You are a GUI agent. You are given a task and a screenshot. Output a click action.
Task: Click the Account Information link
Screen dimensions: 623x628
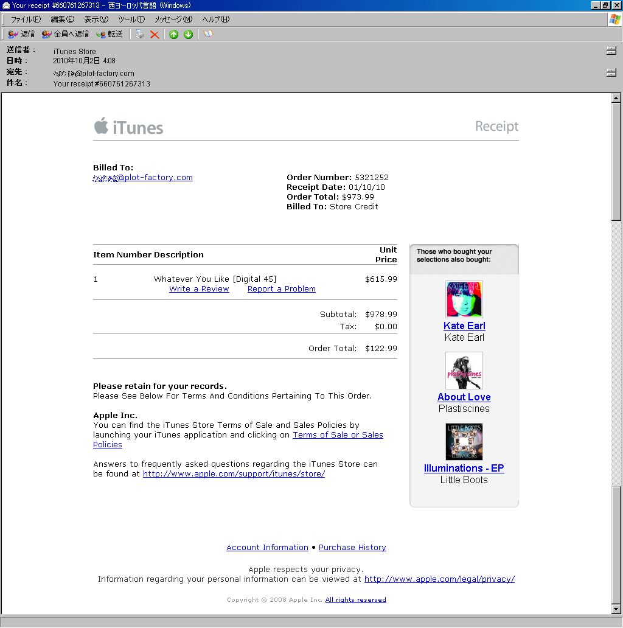point(268,548)
